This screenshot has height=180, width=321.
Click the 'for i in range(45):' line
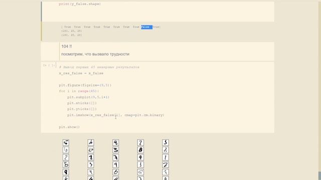pyautogui.click(x=79, y=91)
